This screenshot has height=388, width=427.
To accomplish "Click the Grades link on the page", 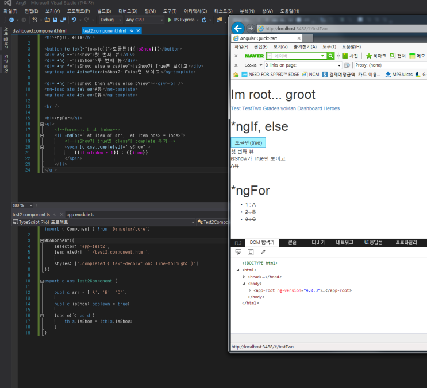I will click(x=271, y=108).
